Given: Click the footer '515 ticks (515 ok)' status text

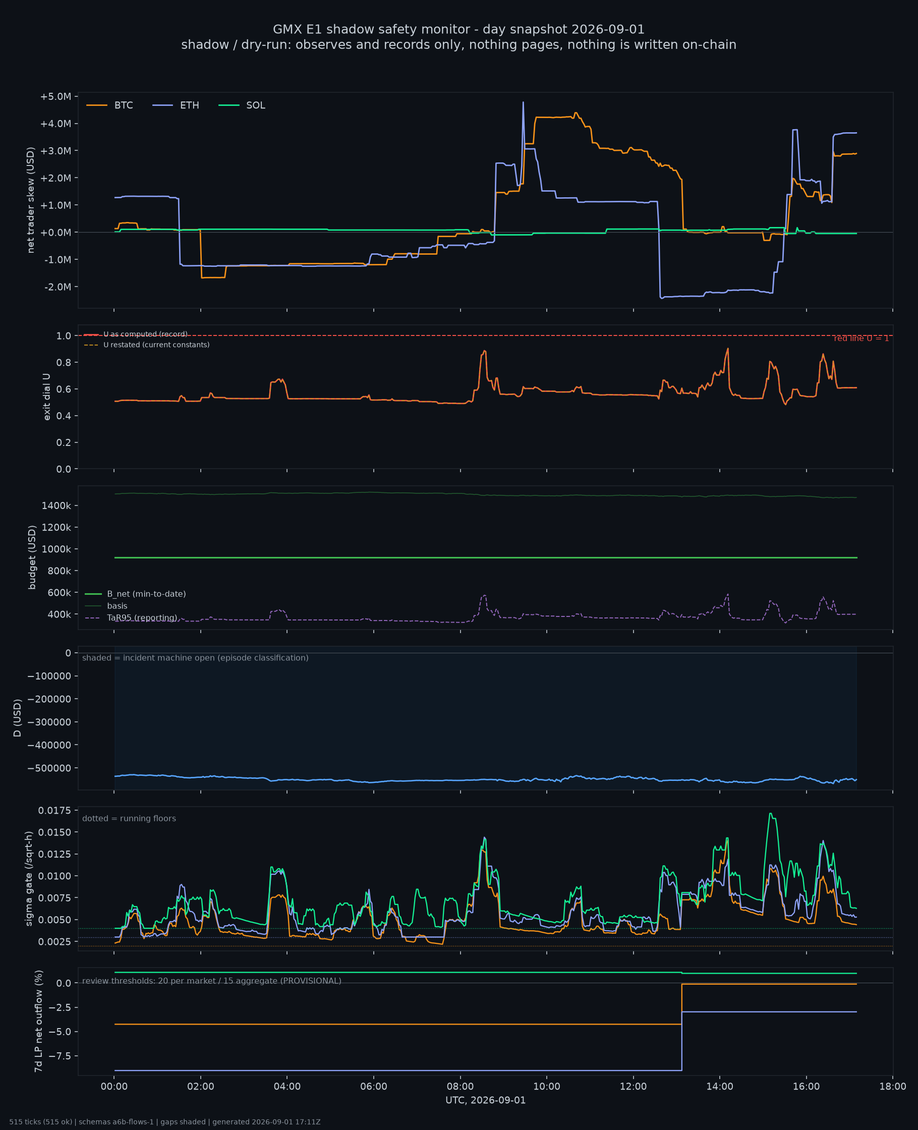Looking at the screenshot, I should [x=41, y=1122].
